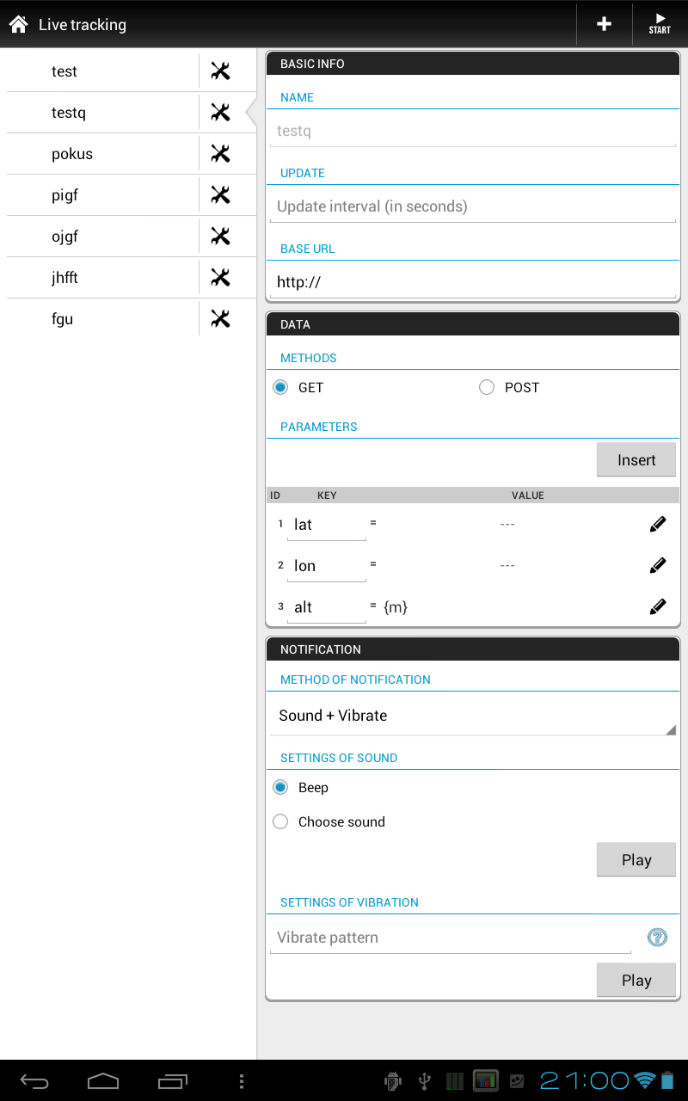
Task: Tap wrench icon next to jhfft
Action: (x=220, y=278)
